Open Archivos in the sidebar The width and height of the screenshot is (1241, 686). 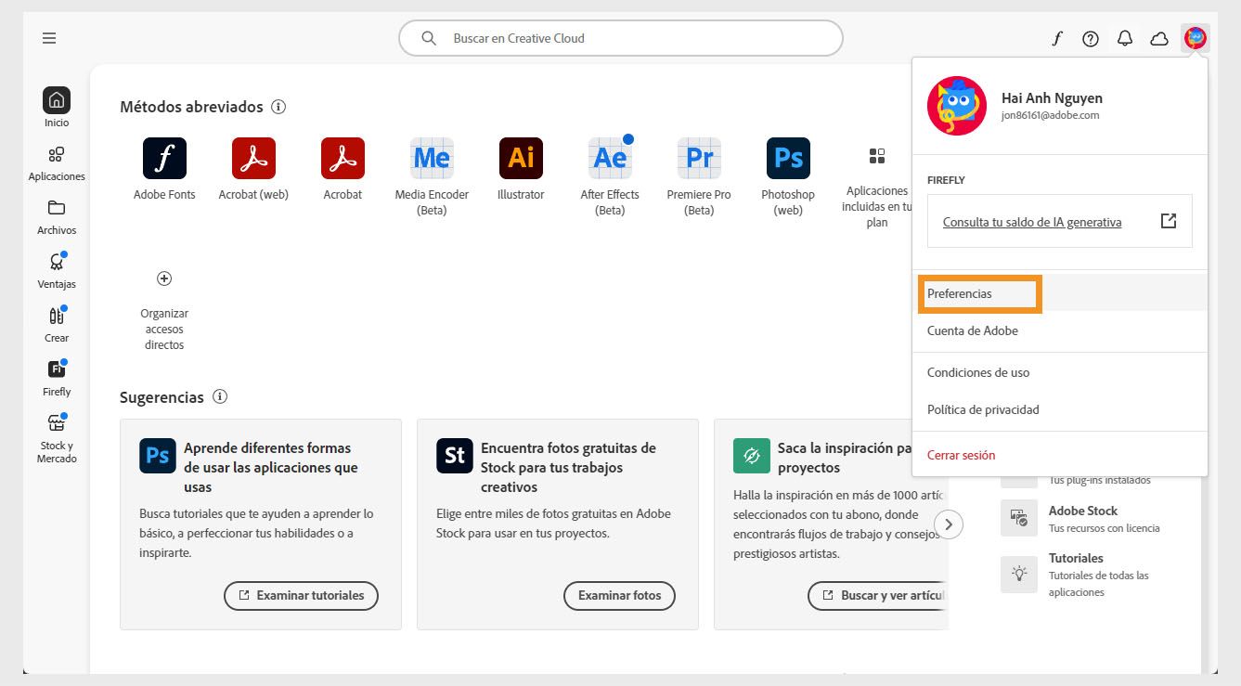tap(57, 216)
